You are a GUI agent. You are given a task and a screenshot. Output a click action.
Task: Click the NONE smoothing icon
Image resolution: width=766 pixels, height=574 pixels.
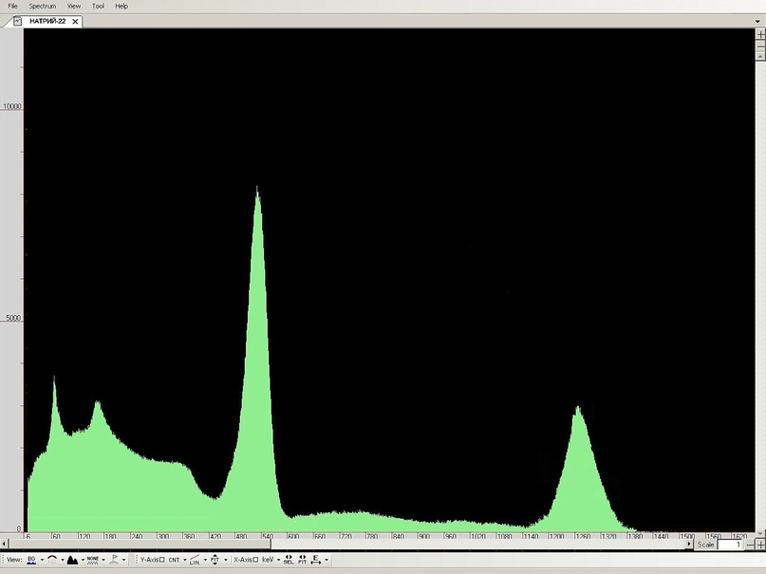(x=93, y=560)
